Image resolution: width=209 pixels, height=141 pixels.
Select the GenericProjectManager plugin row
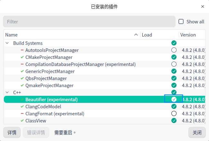click(x=50, y=71)
